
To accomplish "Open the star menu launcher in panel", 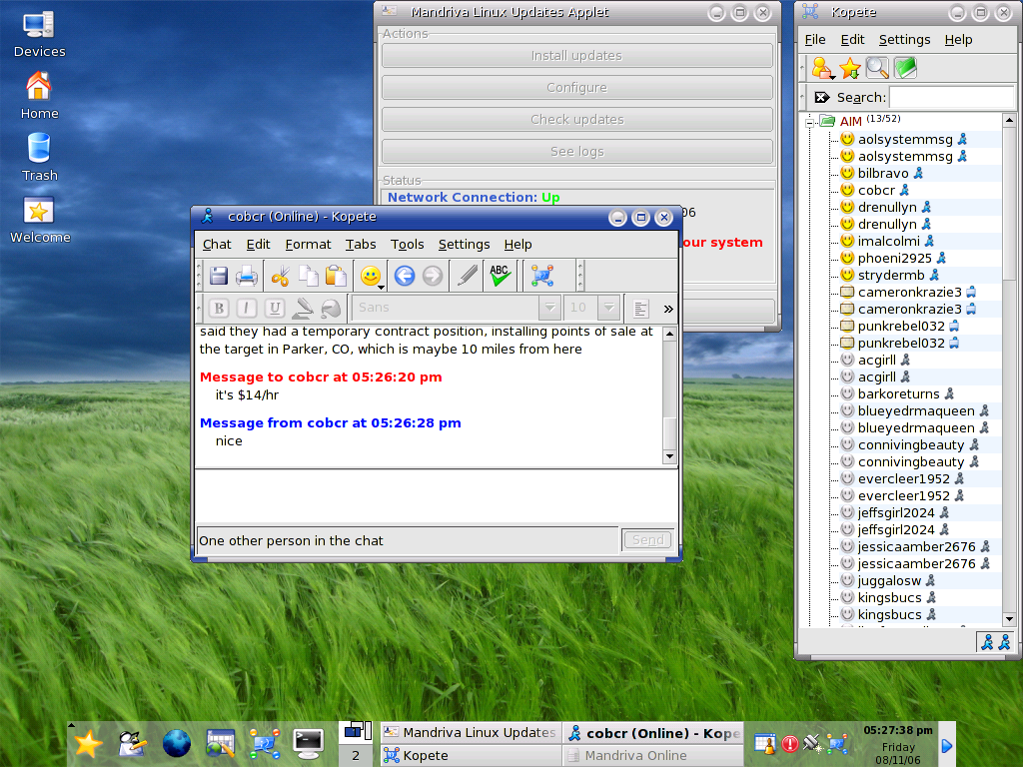I will pyautogui.click(x=88, y=743).
